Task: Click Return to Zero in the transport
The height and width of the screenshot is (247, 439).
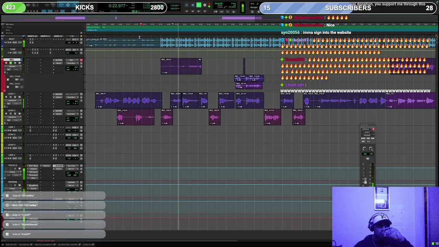Action: 187,11
